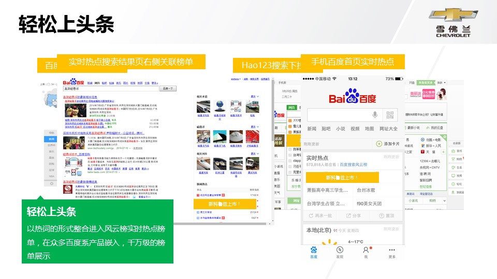497x279 pixels.
Task: Select 小说 in mobile Baidu nav
Action: point(341,129)
